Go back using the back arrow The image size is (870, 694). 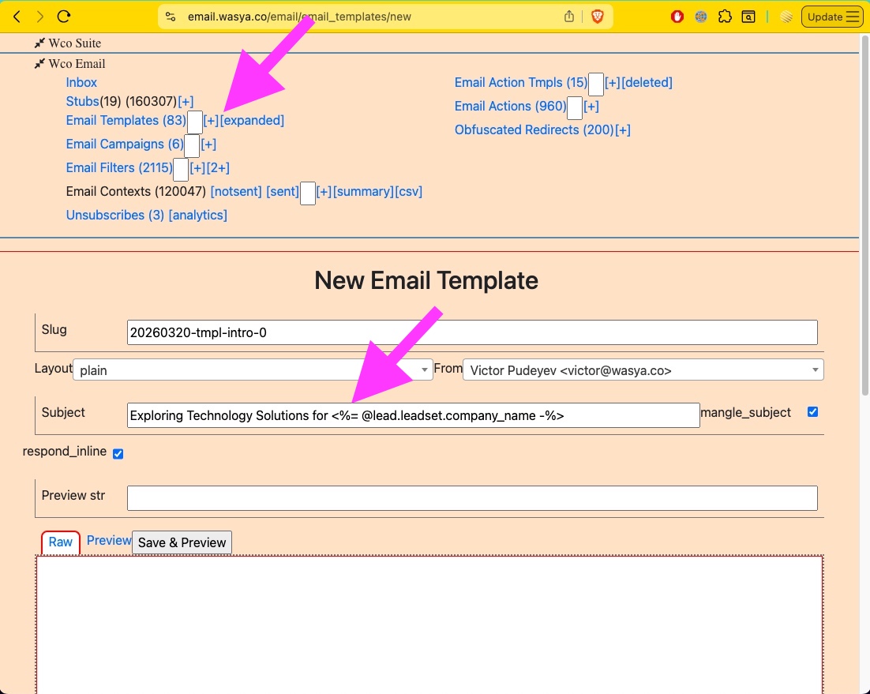point(17,16)
